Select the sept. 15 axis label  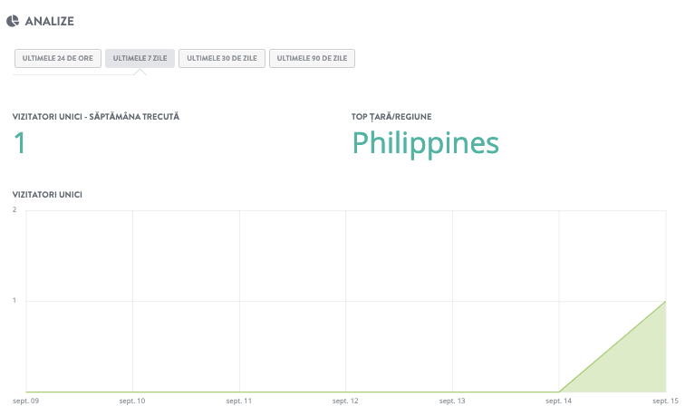coord(664,400)
